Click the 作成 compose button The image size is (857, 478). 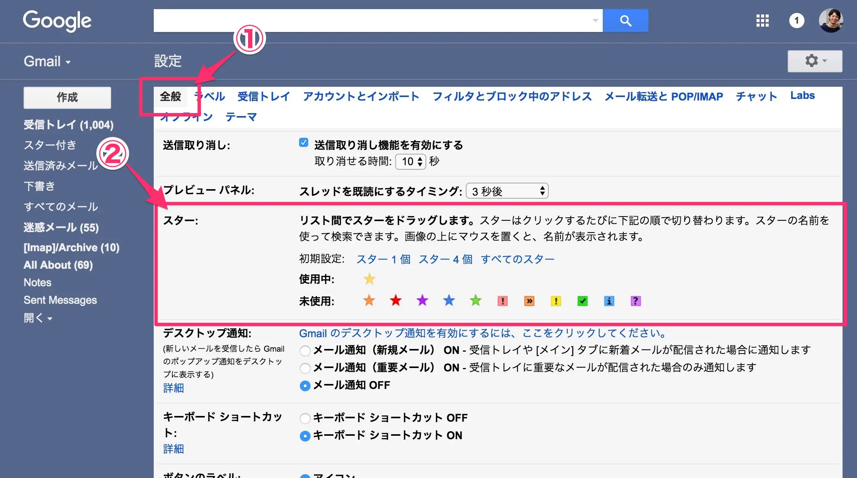pos(67,98)
